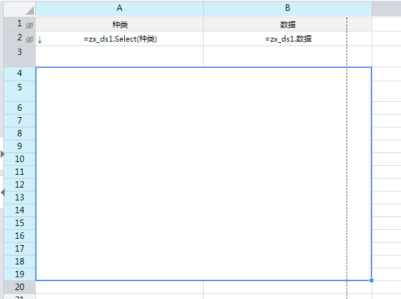401x299 pixels.
Task: Select column A header
Action: click(x=120, y=8)
